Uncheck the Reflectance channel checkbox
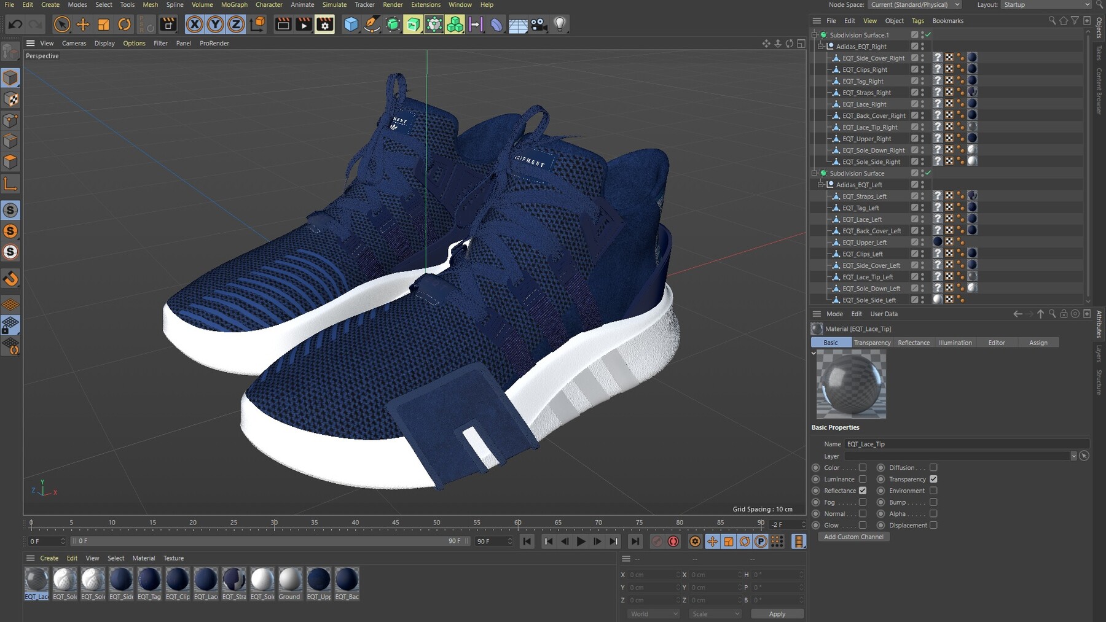 [863, 491]
